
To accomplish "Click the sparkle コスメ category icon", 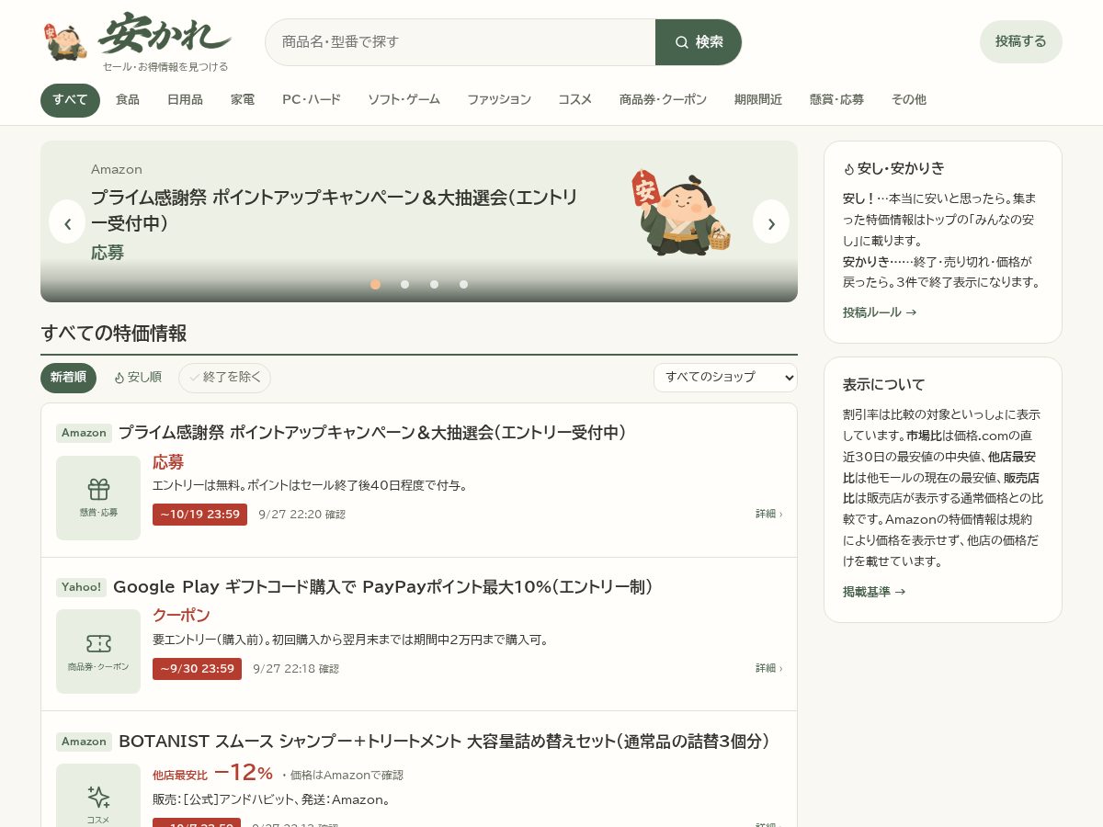I will pos(98,797).
